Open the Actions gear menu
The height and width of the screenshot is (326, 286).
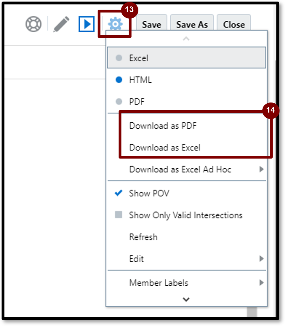pyautogui.click(x=115, y=23)
